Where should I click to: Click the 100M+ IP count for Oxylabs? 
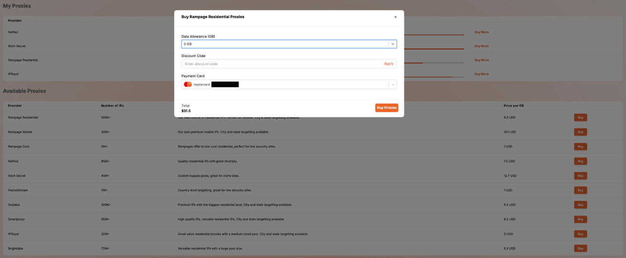pos(106,205)
